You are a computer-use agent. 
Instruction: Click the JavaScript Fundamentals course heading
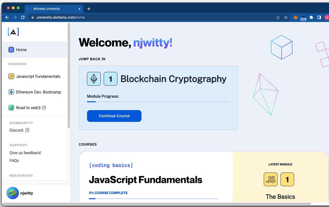146,180
